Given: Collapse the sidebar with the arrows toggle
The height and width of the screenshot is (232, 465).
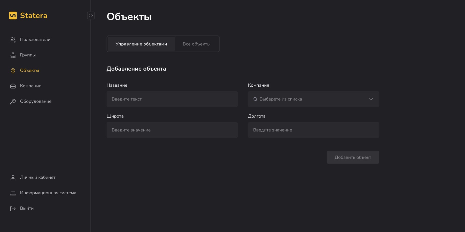Looking at the screenshot, I should coord(91,15).
